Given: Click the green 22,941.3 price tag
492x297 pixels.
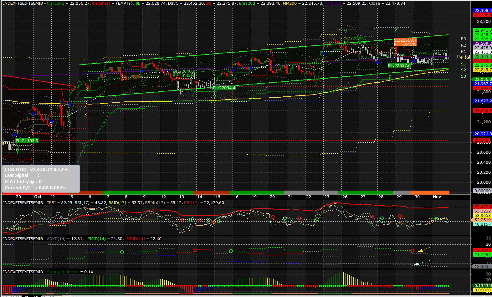Looking at the screenshot, I should [482, 30].
